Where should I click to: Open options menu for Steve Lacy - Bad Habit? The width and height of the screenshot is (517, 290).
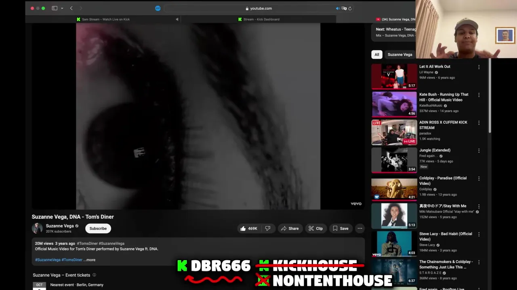coord(479,234)
